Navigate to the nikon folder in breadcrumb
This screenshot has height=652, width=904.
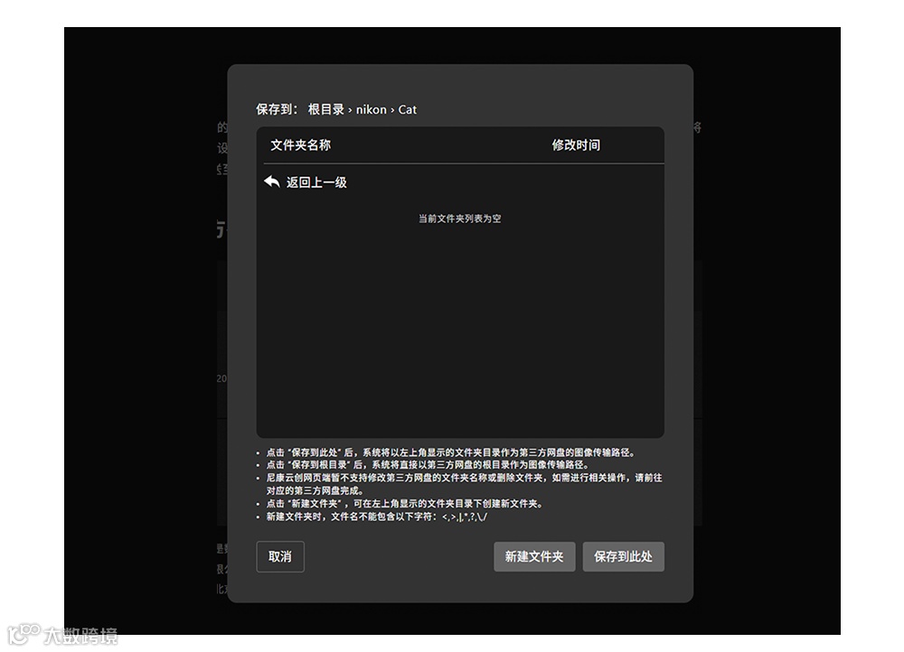[x=371, y=109]
